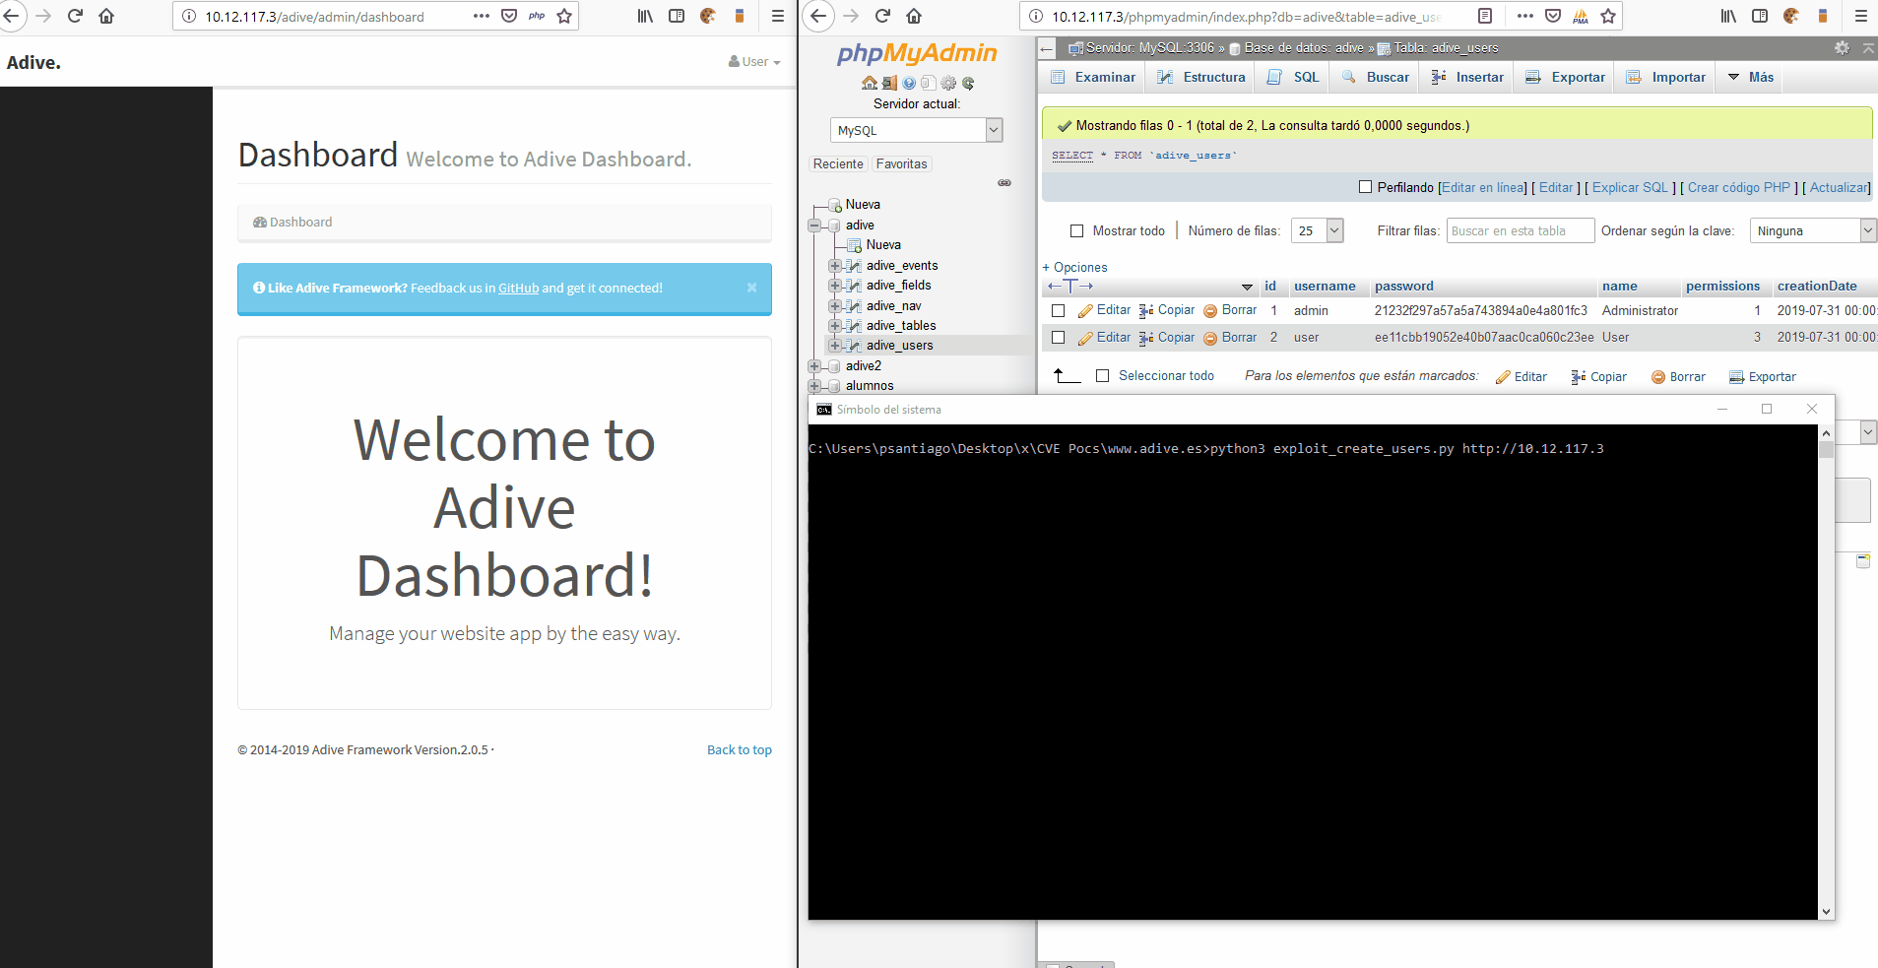The width and height of the screenshot is (1878, 968).
Task: Click the delete icon on the user row
Action: (1210, 338)
